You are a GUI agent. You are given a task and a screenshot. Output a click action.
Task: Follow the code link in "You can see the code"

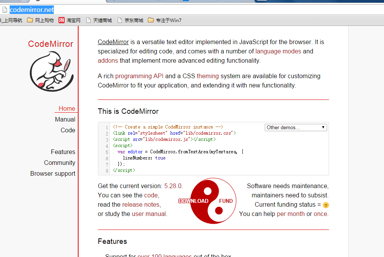[x=151, y=195]
